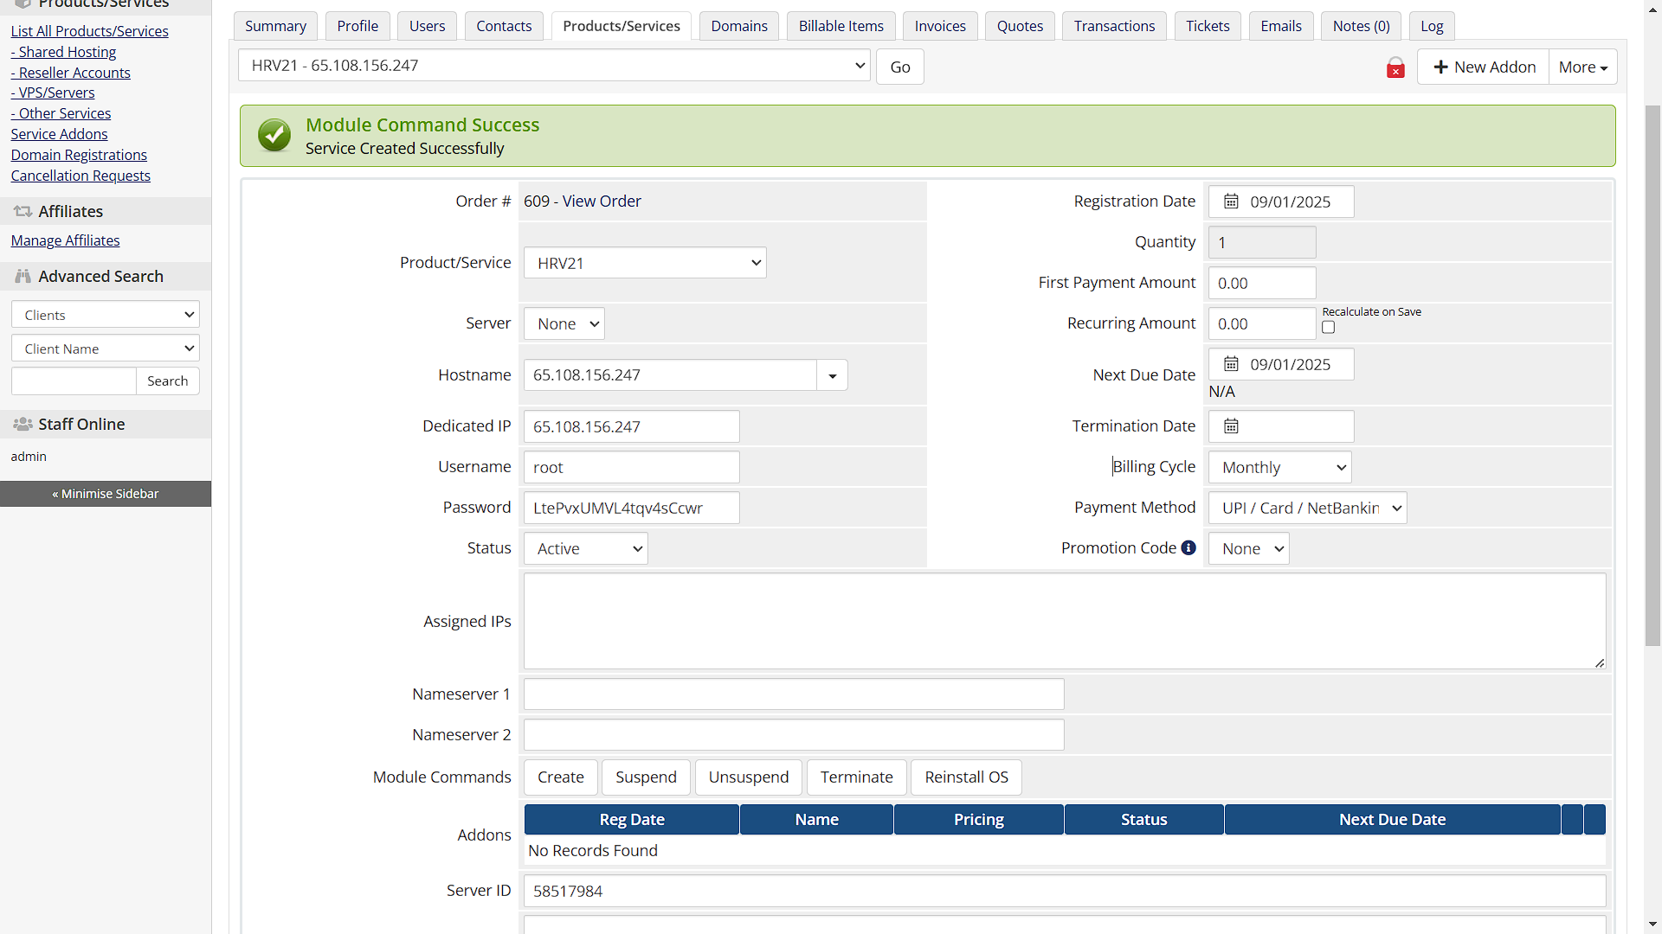Click the Suspend module command button

pyautogui.click(x=646, y=777)
